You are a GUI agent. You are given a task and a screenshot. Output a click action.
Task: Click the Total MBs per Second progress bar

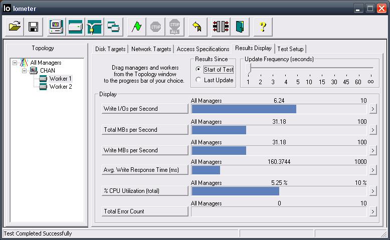pyautogui.click(x=279, y=130)
